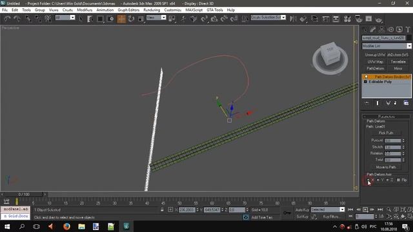Click Remove Modifier from the stack icon
Image resolution: width=413 pixels, height=232 pixels.
pyautogui.click(x=395, y=103)
